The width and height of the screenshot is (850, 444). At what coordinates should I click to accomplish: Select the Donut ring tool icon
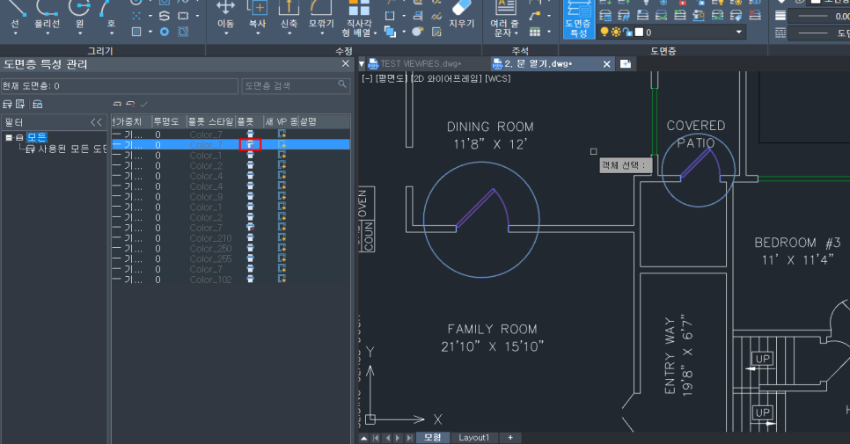point(165,32)
